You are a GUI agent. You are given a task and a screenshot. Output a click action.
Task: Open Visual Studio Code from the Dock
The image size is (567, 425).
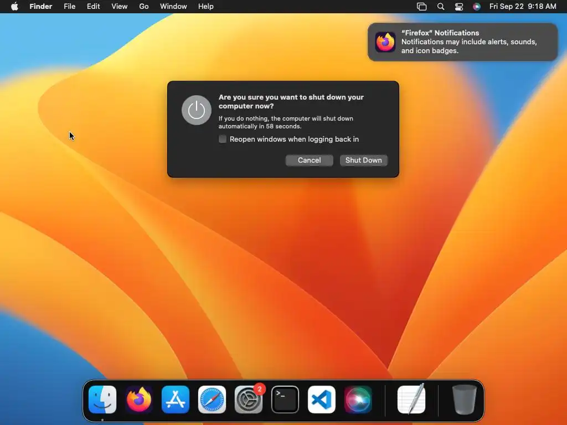(x=322, y=400)
